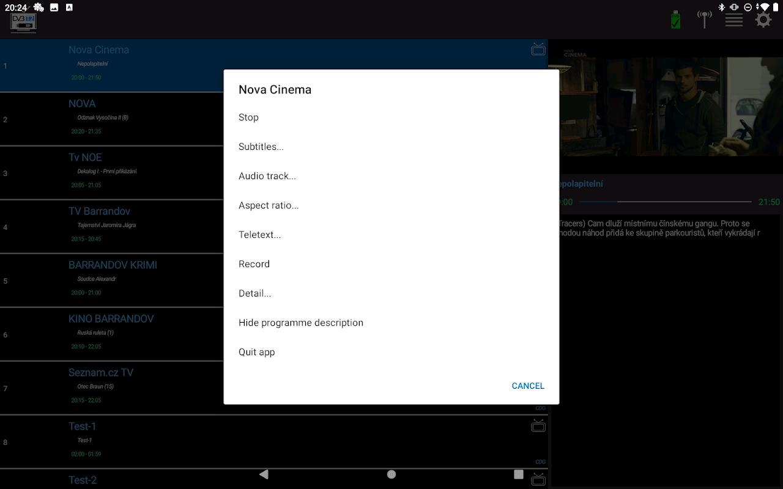The image size is (783, 489).
Task: Tap TV icon on Test-1 row
Action: point(538,425)
